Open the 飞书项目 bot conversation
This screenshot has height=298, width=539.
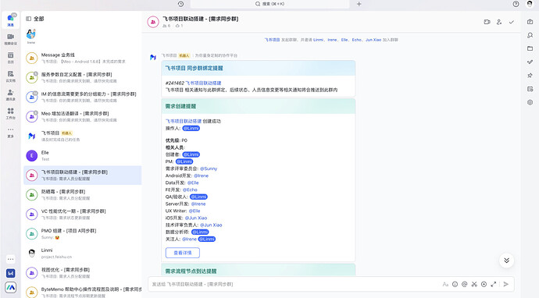tap(83, 137)
